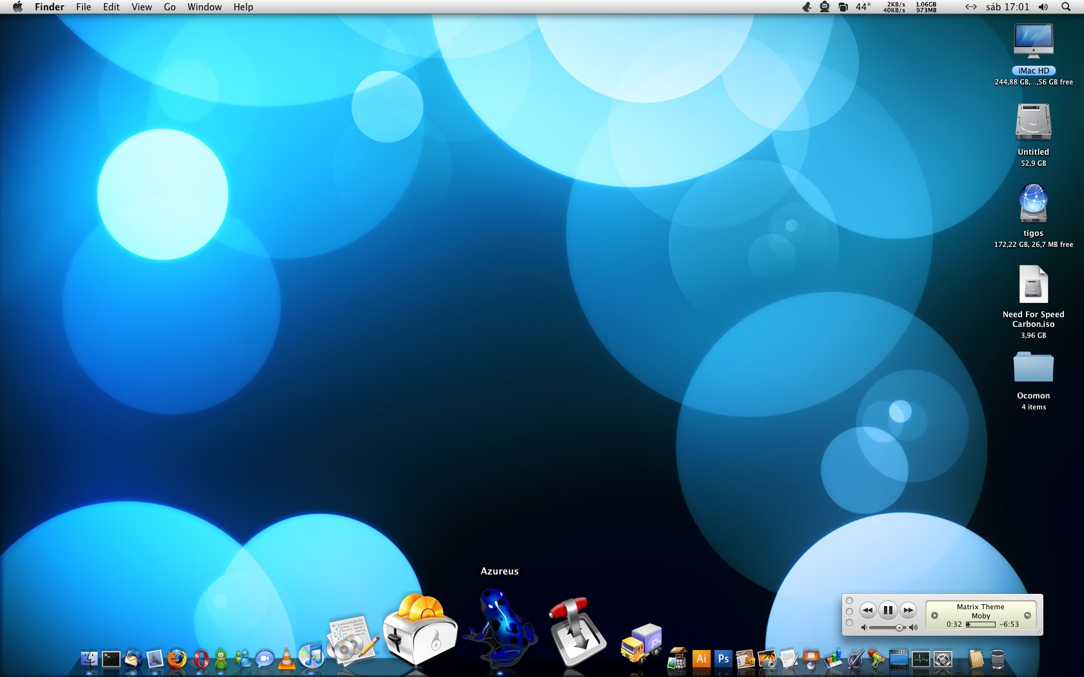
Task: Skip to previous track in mini player
Action: (x=868, y=609)
